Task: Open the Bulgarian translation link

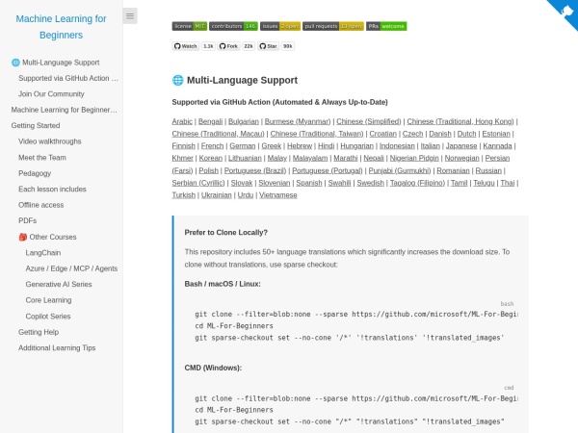Action: 244,121
